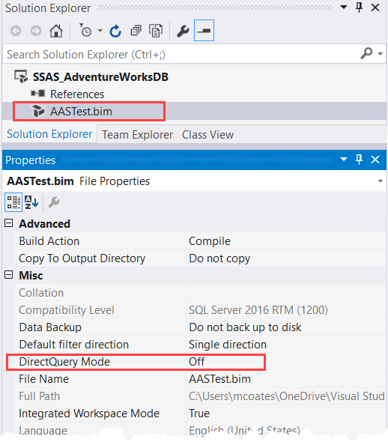Switch to Team Explorer tab

click(x=137, y=135)
